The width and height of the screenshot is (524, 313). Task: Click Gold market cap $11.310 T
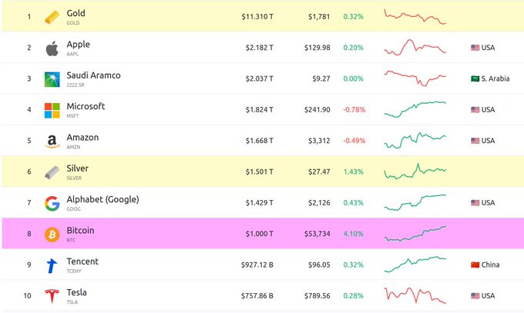click(257, 17)
